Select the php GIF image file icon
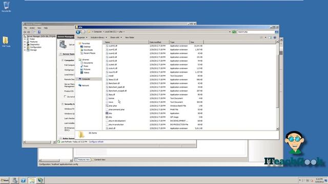The height and width of the screenshot is (184, 328). pyautogui.click(x=107, y=117)
